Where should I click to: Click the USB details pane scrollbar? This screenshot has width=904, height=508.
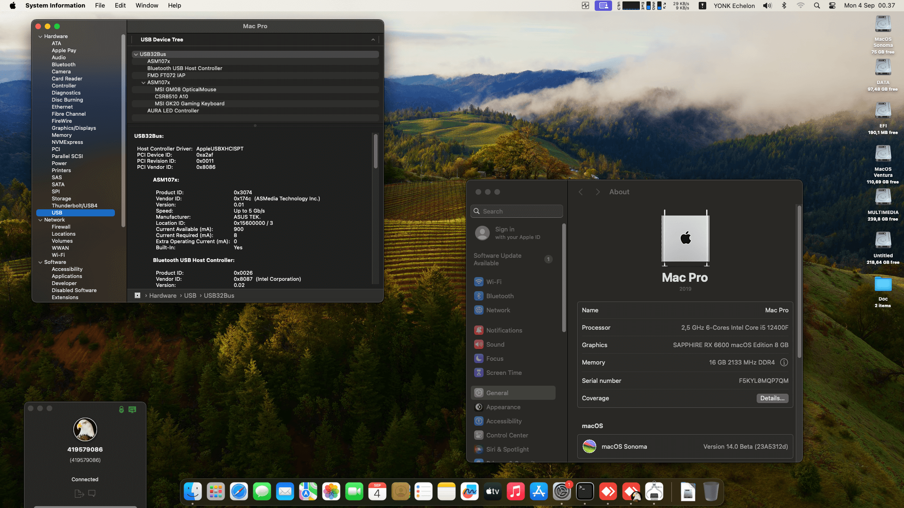[x=375, y=151]
